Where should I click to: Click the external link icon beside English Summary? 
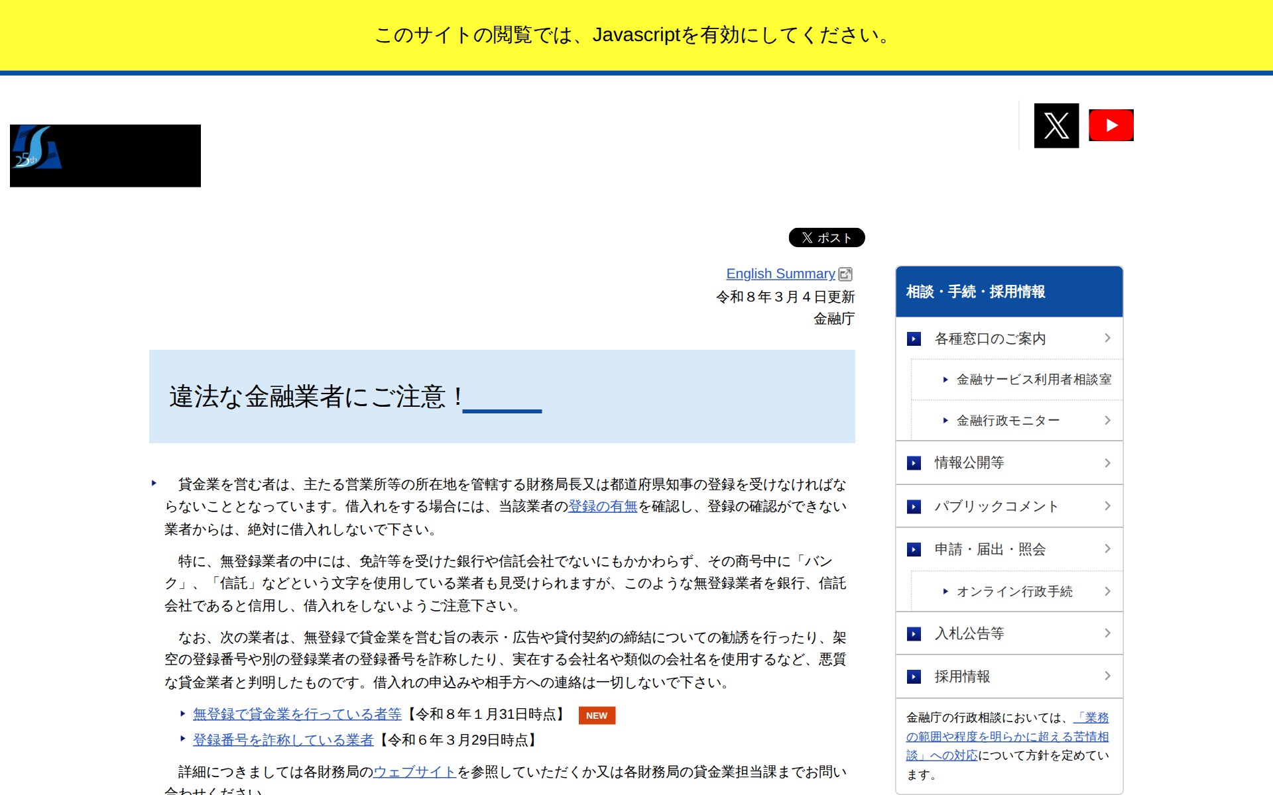point(845,274)
